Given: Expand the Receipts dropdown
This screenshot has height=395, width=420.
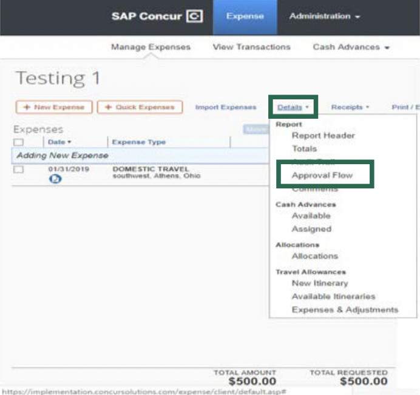Looking at the screenshot, I should pos(350,107).
